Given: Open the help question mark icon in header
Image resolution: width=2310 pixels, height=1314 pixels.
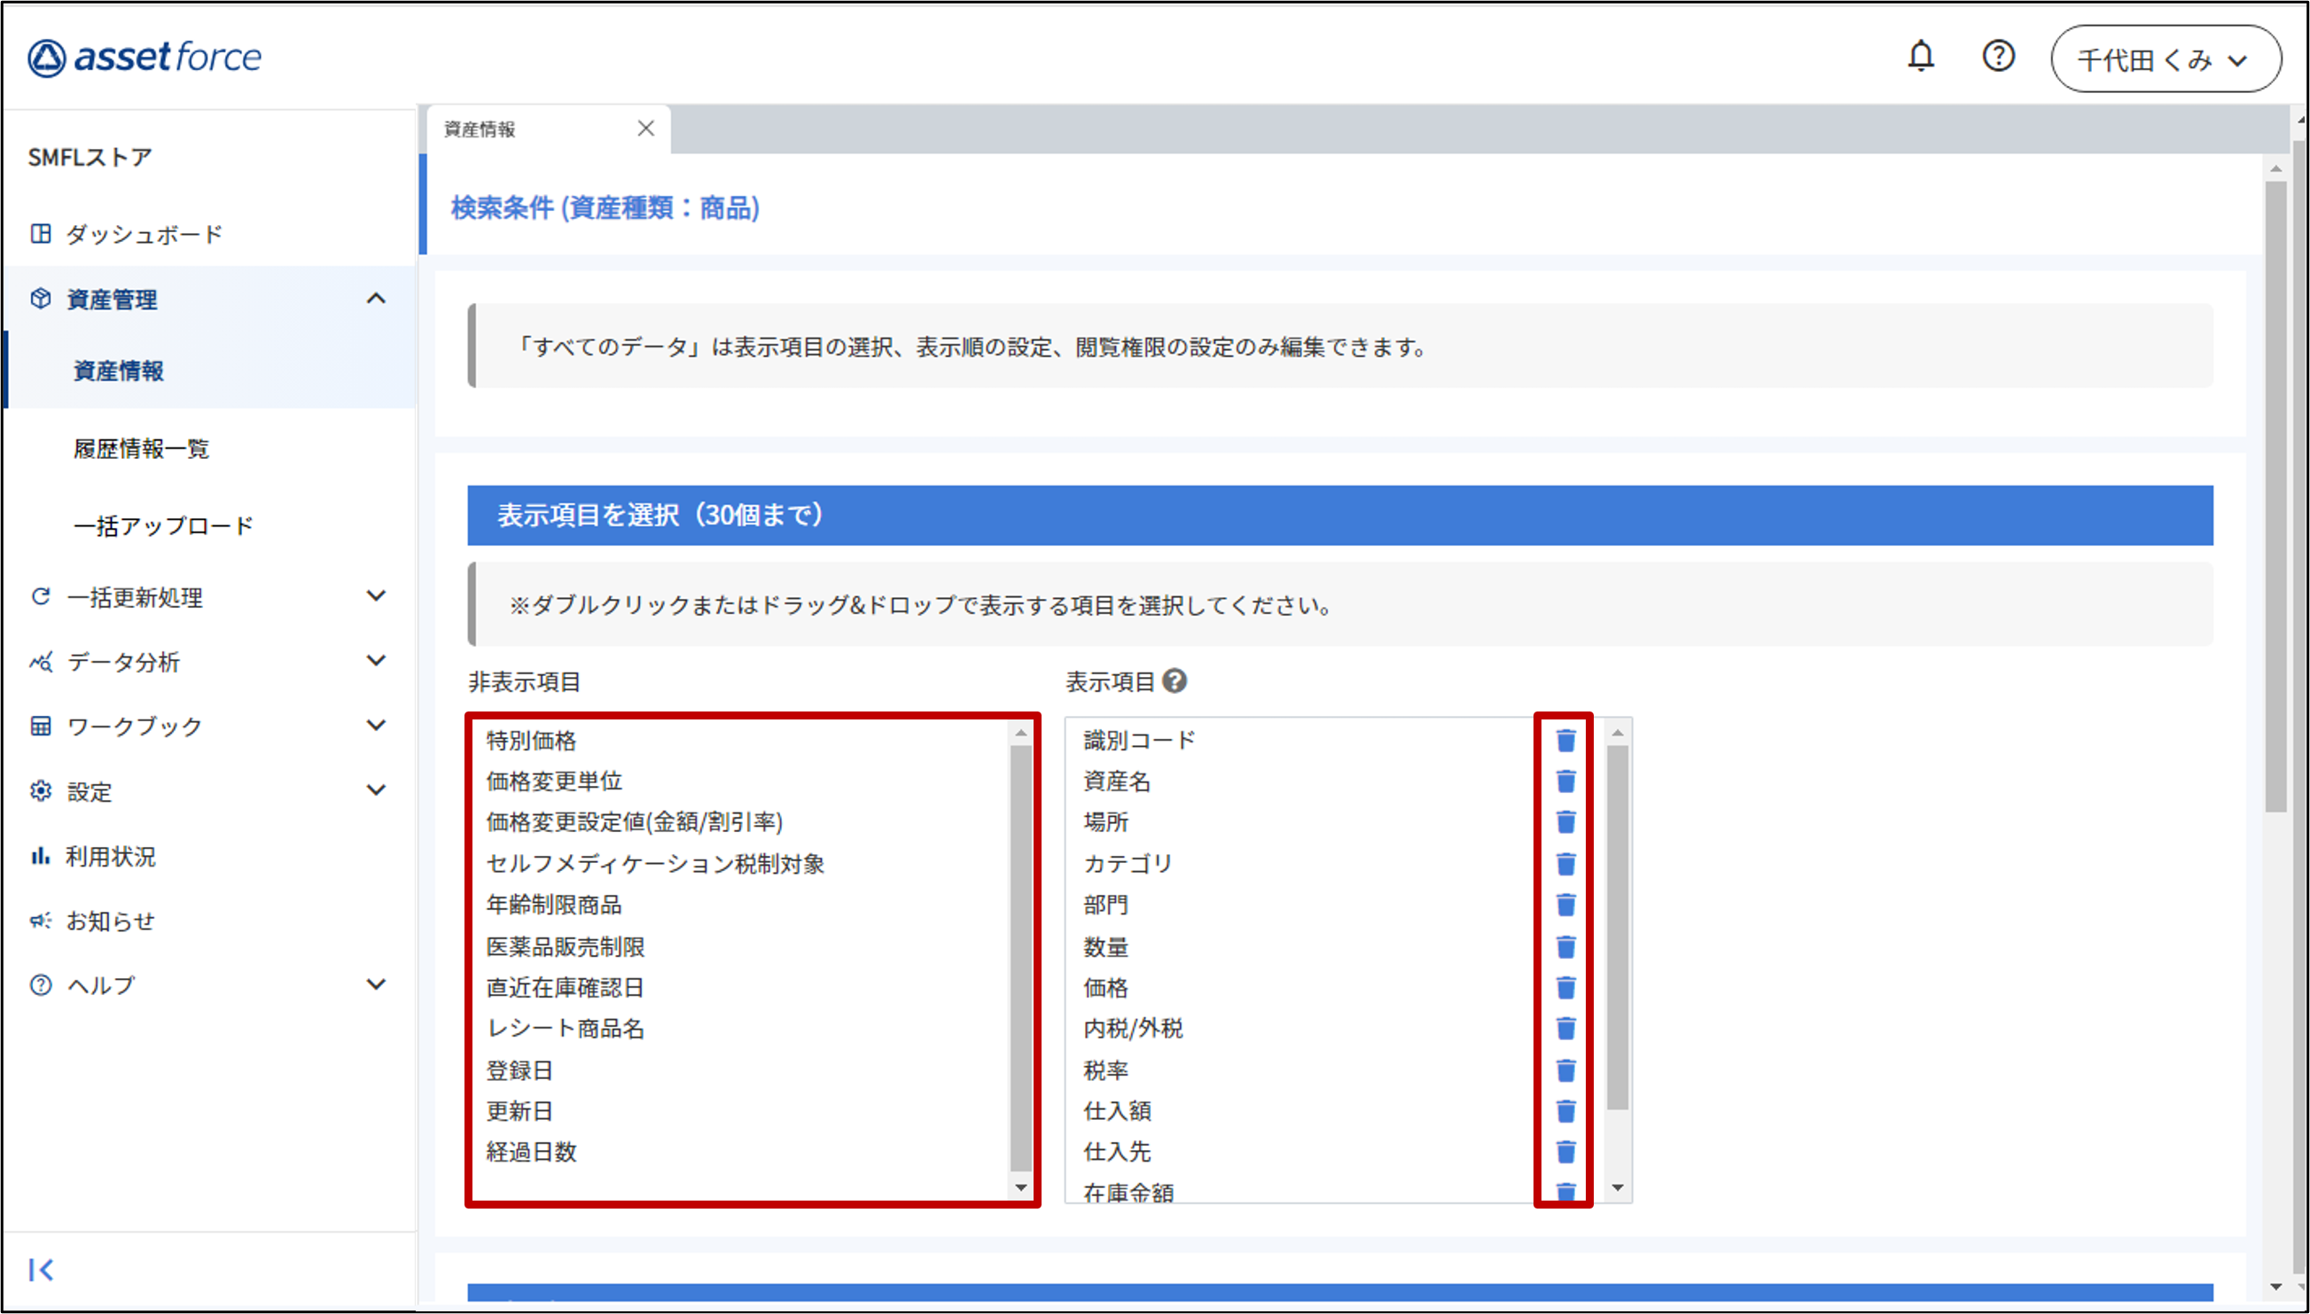Looking at the screenshot, I should click(1998, 57).
